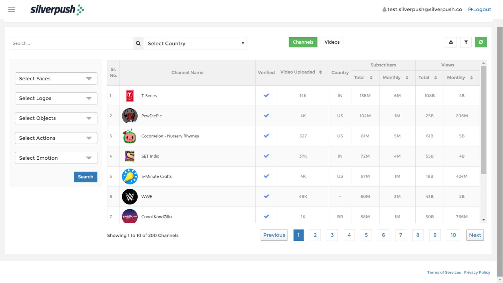
Task: Click the blue Search button
Action: tap(86, 177)
